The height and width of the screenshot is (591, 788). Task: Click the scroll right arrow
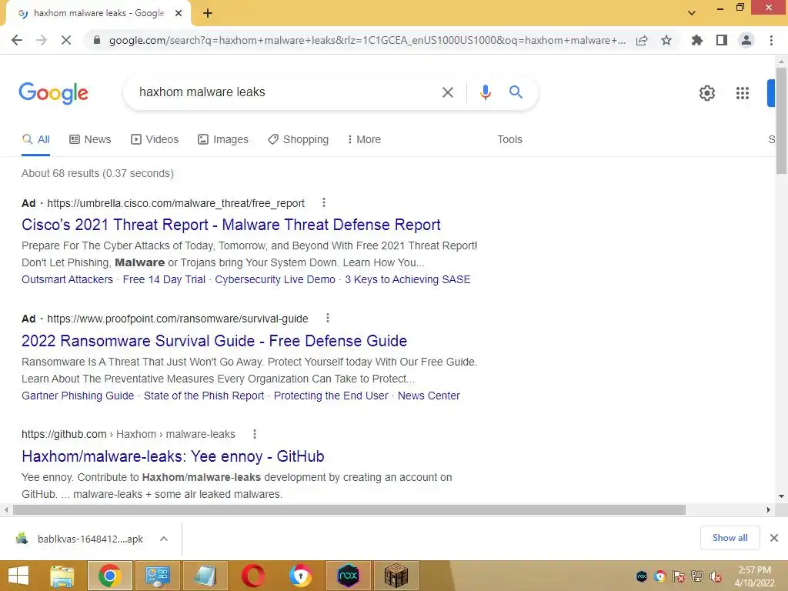click(769, 510)
